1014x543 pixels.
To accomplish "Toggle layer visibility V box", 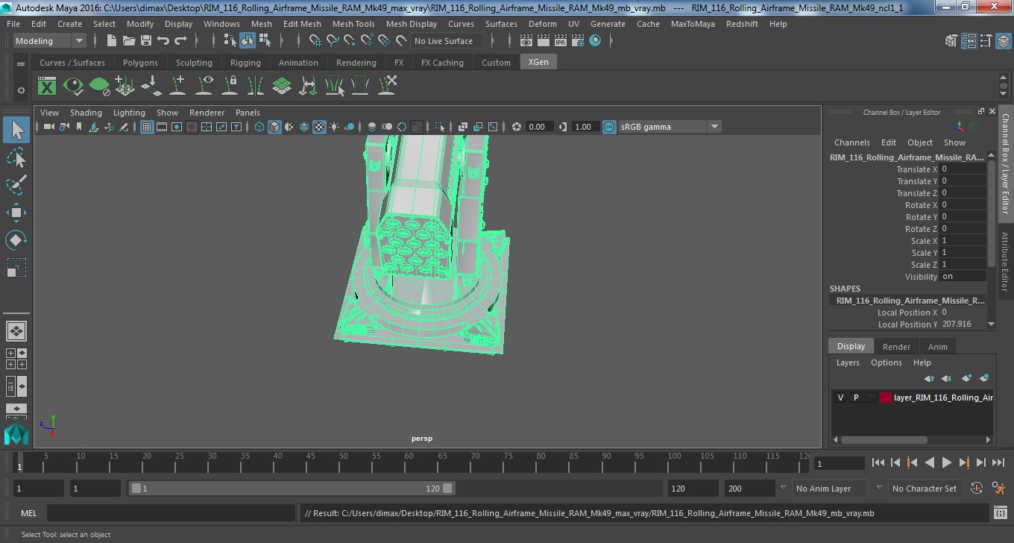I will 840,398.
